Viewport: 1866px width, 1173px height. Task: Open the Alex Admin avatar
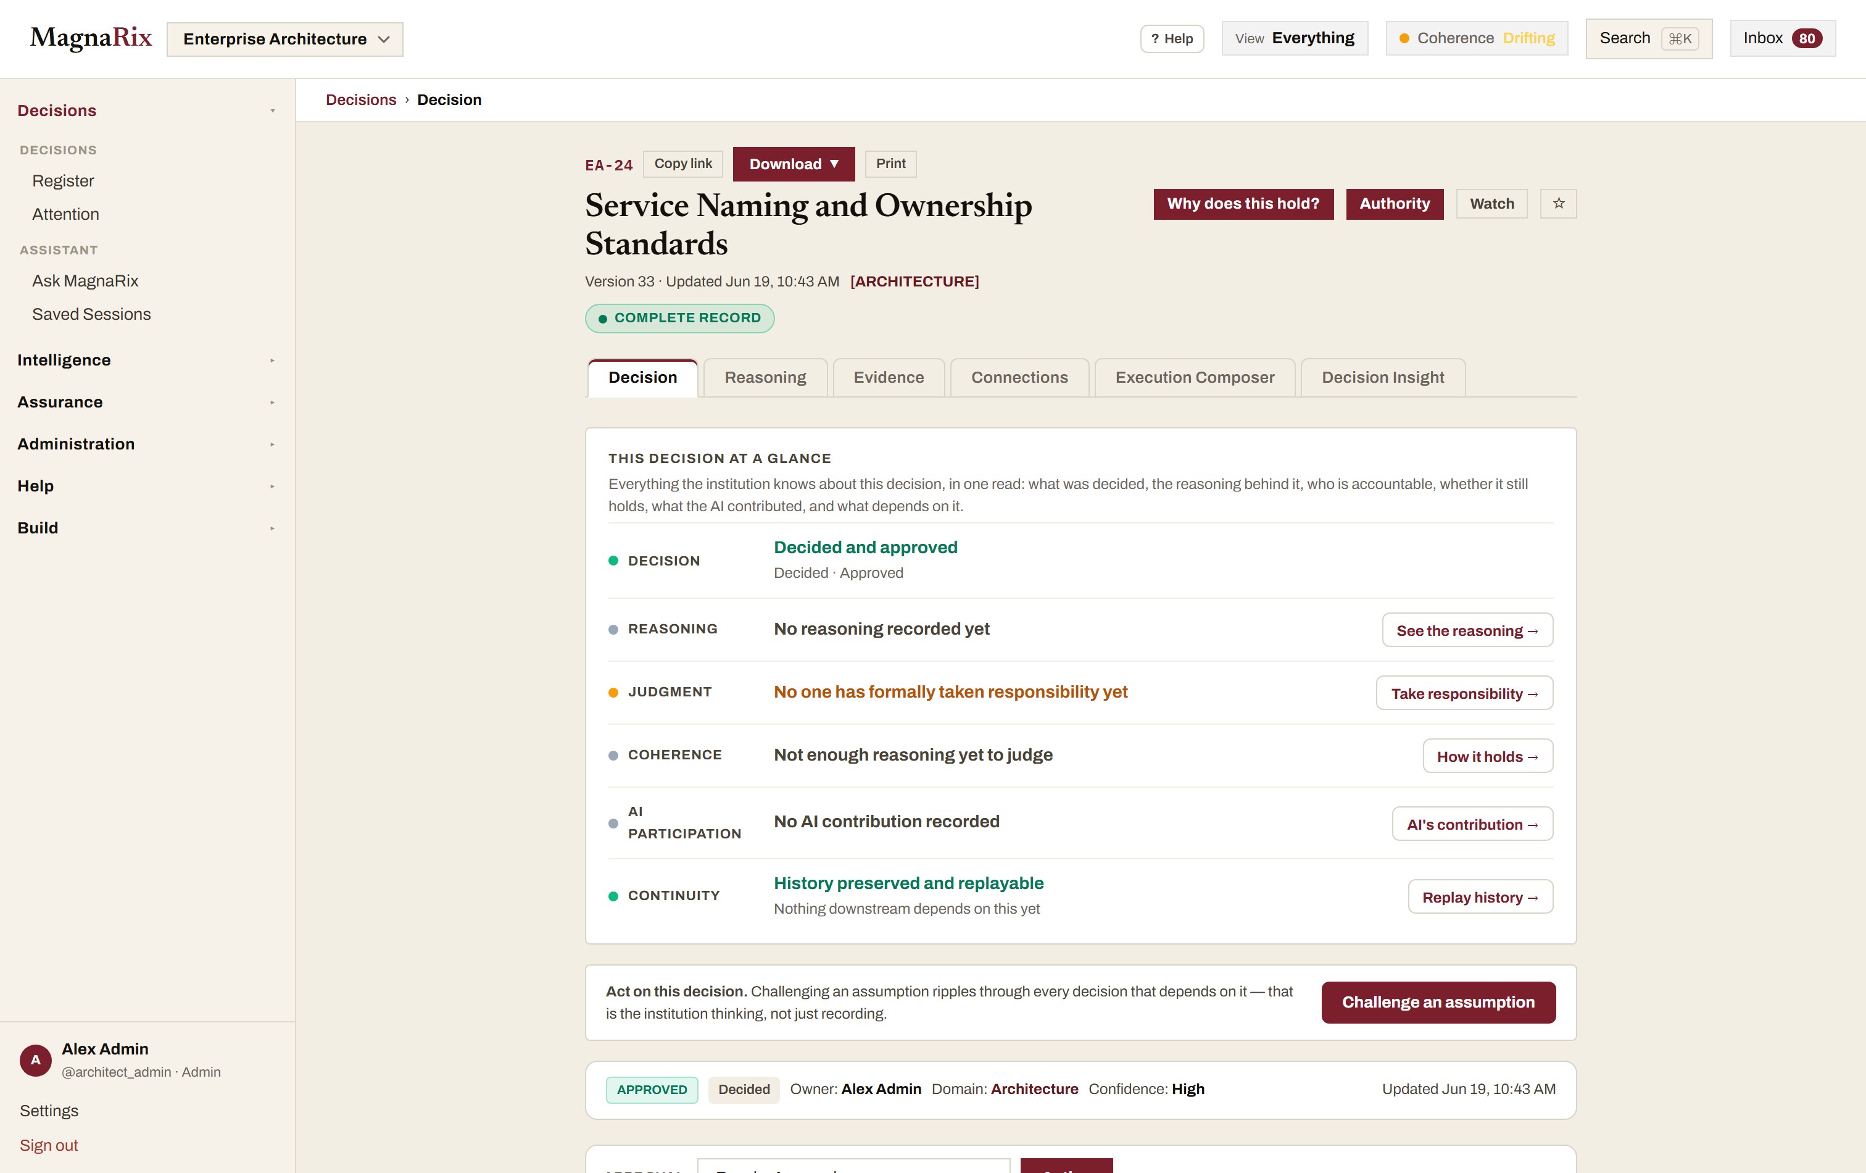[x=36, y=1060]
